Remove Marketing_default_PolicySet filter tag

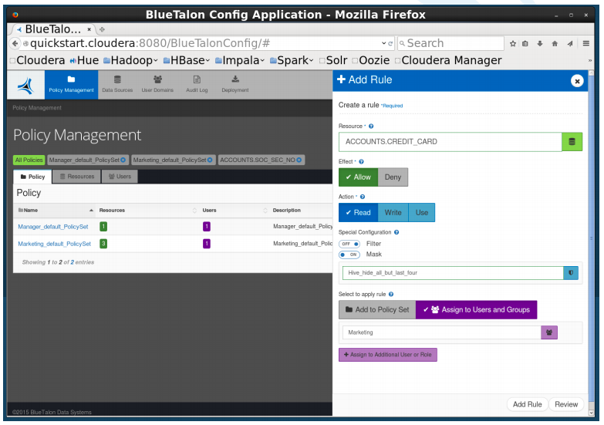(210, 160)
